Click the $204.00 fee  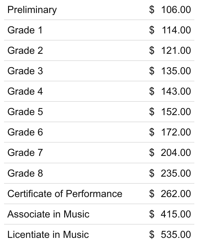170,153
